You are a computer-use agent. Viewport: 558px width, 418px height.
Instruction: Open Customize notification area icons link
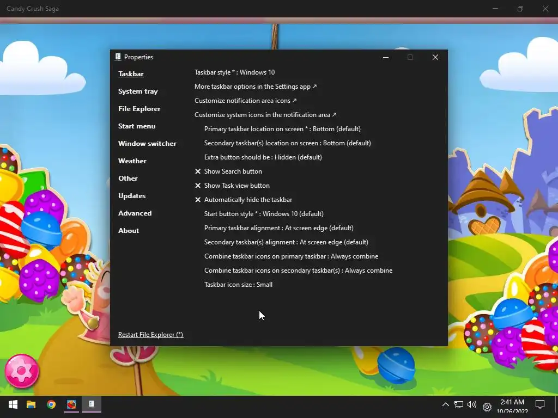(x=246, y=101)
